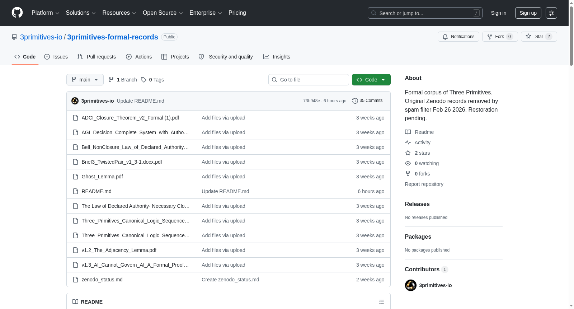The width and height of the screenshot is (574, 309).
Task: Go to the Actions tab
Action: click(139, 57)
